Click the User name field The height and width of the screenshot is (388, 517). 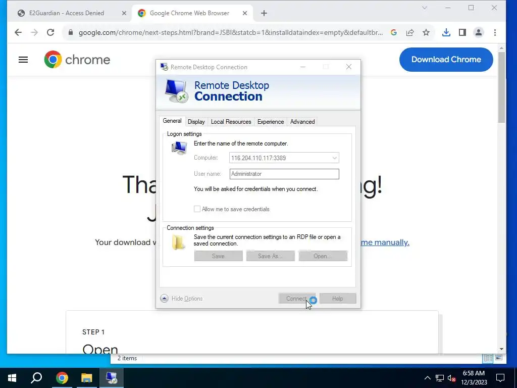pyautogui.click(x=284, y=174)
